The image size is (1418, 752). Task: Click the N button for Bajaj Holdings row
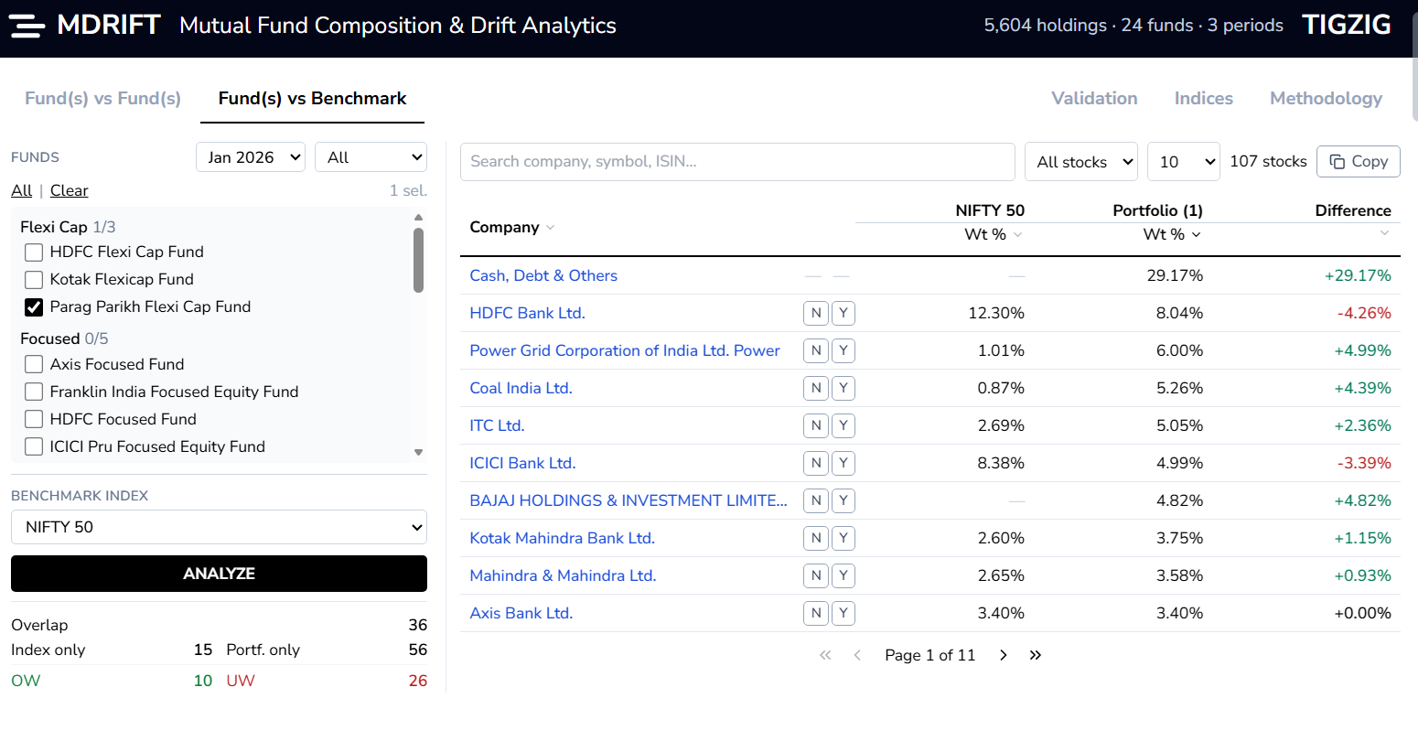pyautogui.click(x=816, y=500)
